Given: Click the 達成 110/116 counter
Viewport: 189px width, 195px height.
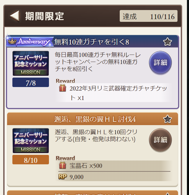Looking at the screenshot, I should point(149,16).
